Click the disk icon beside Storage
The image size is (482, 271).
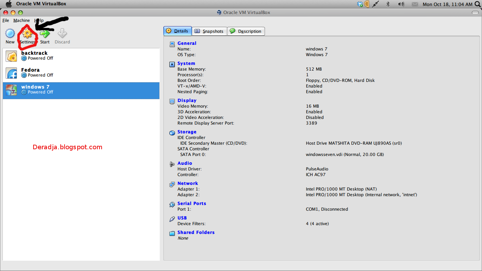tap(172, 133)
